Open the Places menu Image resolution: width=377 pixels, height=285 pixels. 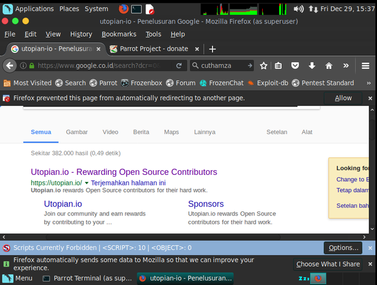[70, 9]
